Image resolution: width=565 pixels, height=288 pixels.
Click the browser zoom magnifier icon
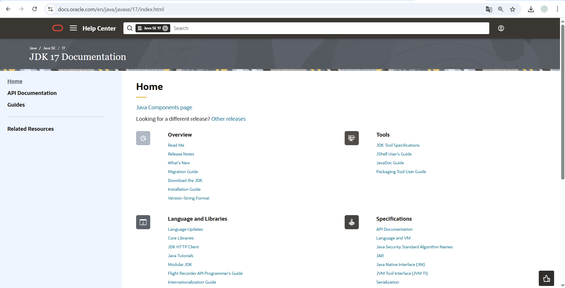[x=500, y=9]
